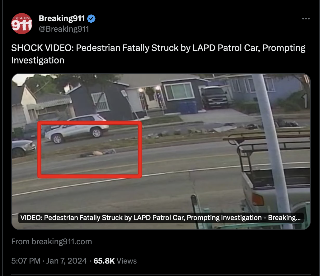
Task: Open the From breaking911.com source link
Action: pos(51,241)
